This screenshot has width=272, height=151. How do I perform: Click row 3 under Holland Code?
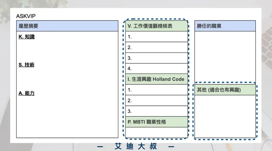tap(157, 111)
